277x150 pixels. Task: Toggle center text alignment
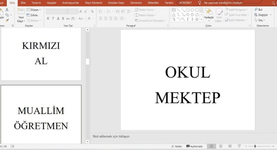(x=106, y=18)
